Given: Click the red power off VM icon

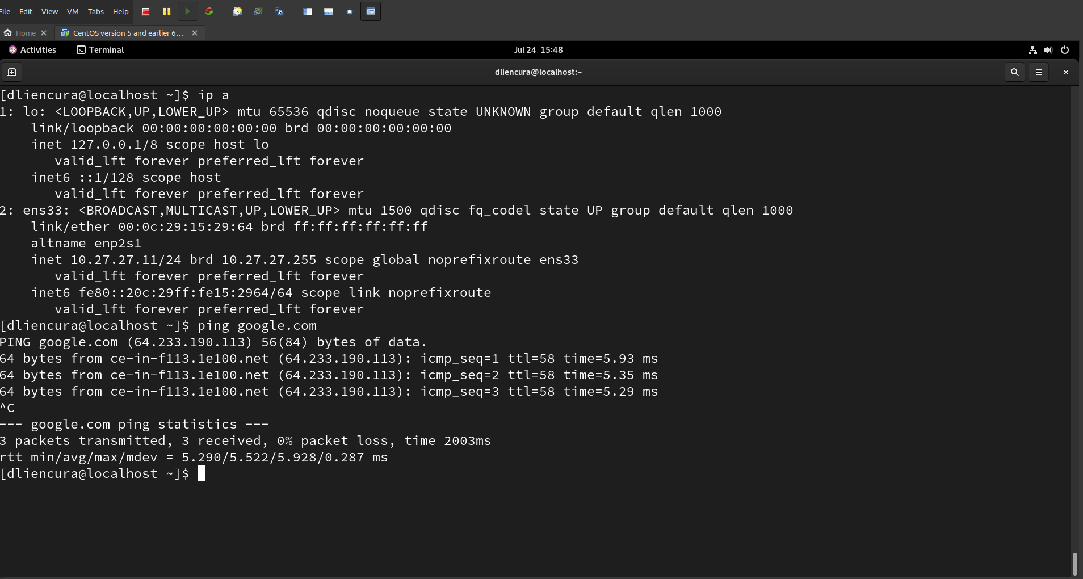Looking at the screenshot, I should pyautogui.click(x=145, y=11).
